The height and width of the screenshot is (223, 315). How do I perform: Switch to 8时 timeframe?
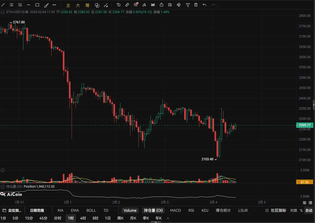click(96, 218)
